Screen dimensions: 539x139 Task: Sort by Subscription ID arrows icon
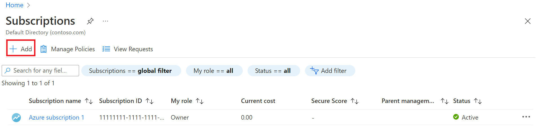pos(150,101)
